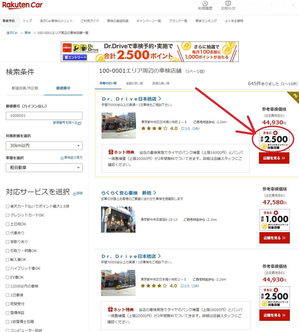Enable the 土日祝OK checkbox

click(8, 224)
